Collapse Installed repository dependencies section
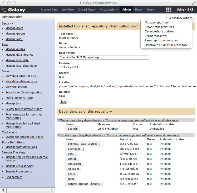The width and height of the screenshot is (197, 193). (58, 135)
